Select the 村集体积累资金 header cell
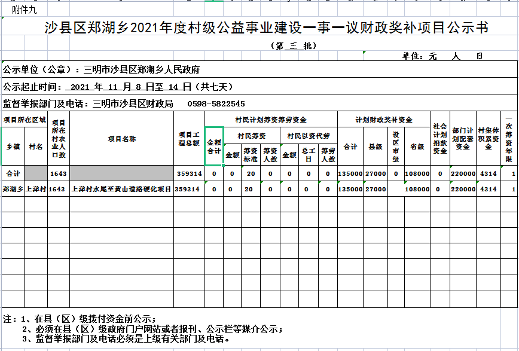 (489, 139)
